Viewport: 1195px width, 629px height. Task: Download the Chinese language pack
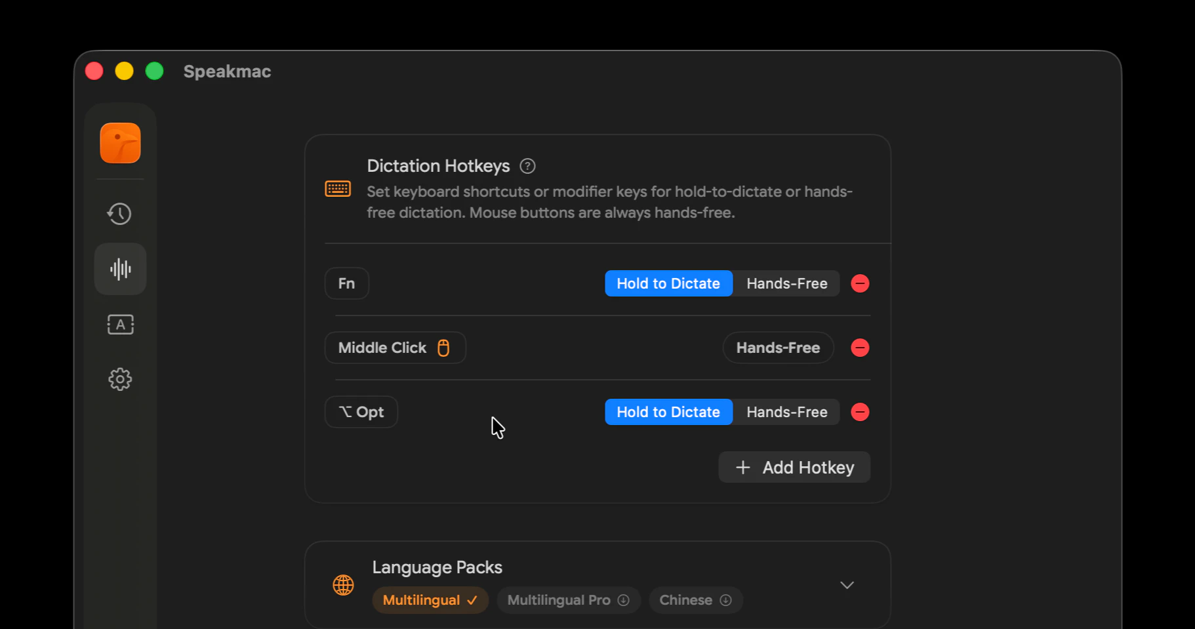point(725,599)
